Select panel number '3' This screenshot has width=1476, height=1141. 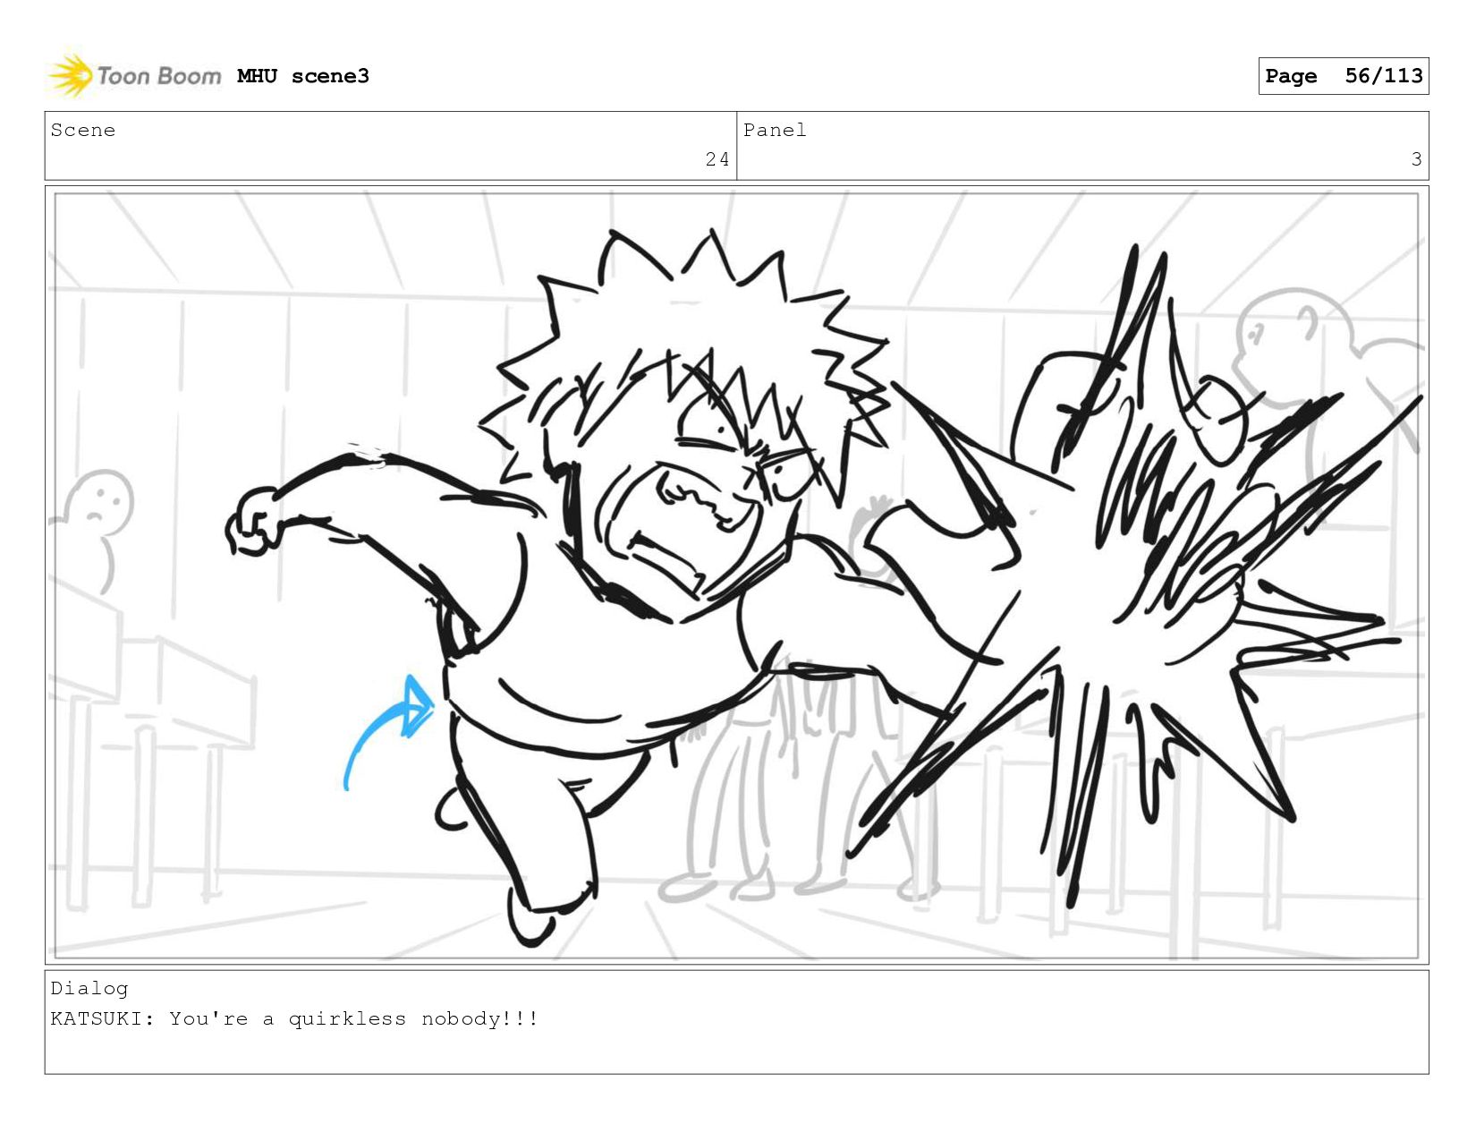tap(1416, 159)
